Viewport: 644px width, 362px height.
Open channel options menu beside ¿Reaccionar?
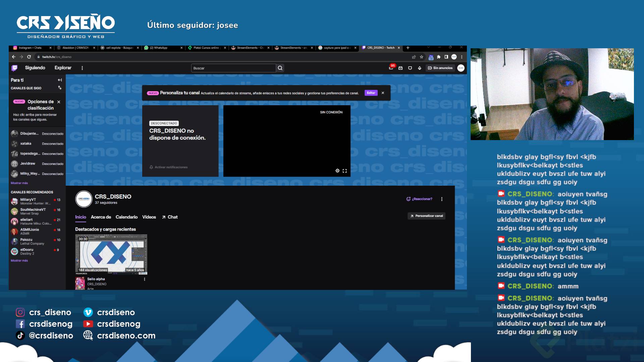pos(442,199)
